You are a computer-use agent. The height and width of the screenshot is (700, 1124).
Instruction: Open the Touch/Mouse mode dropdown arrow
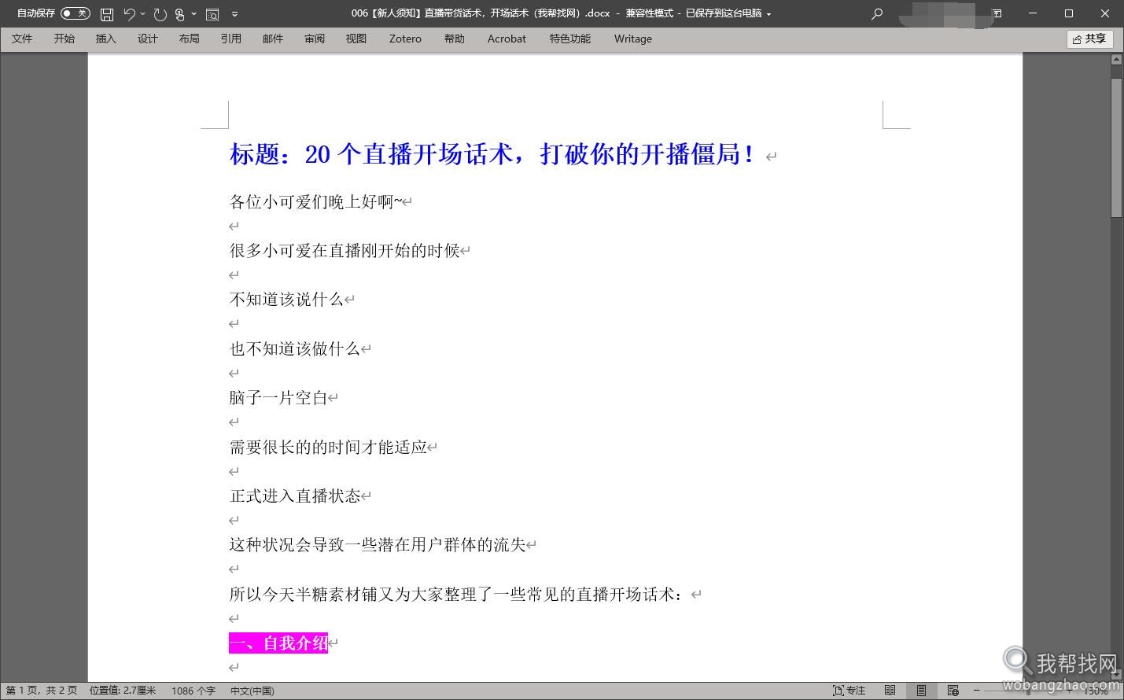click(x=193, y=13)
